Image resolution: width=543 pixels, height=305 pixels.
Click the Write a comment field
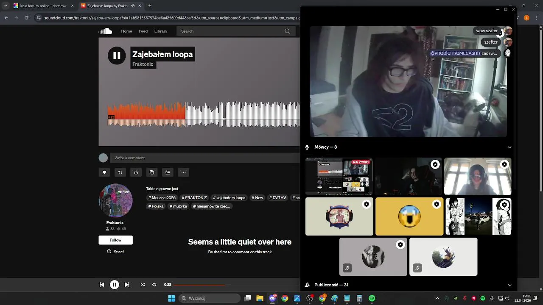point(205,158)
